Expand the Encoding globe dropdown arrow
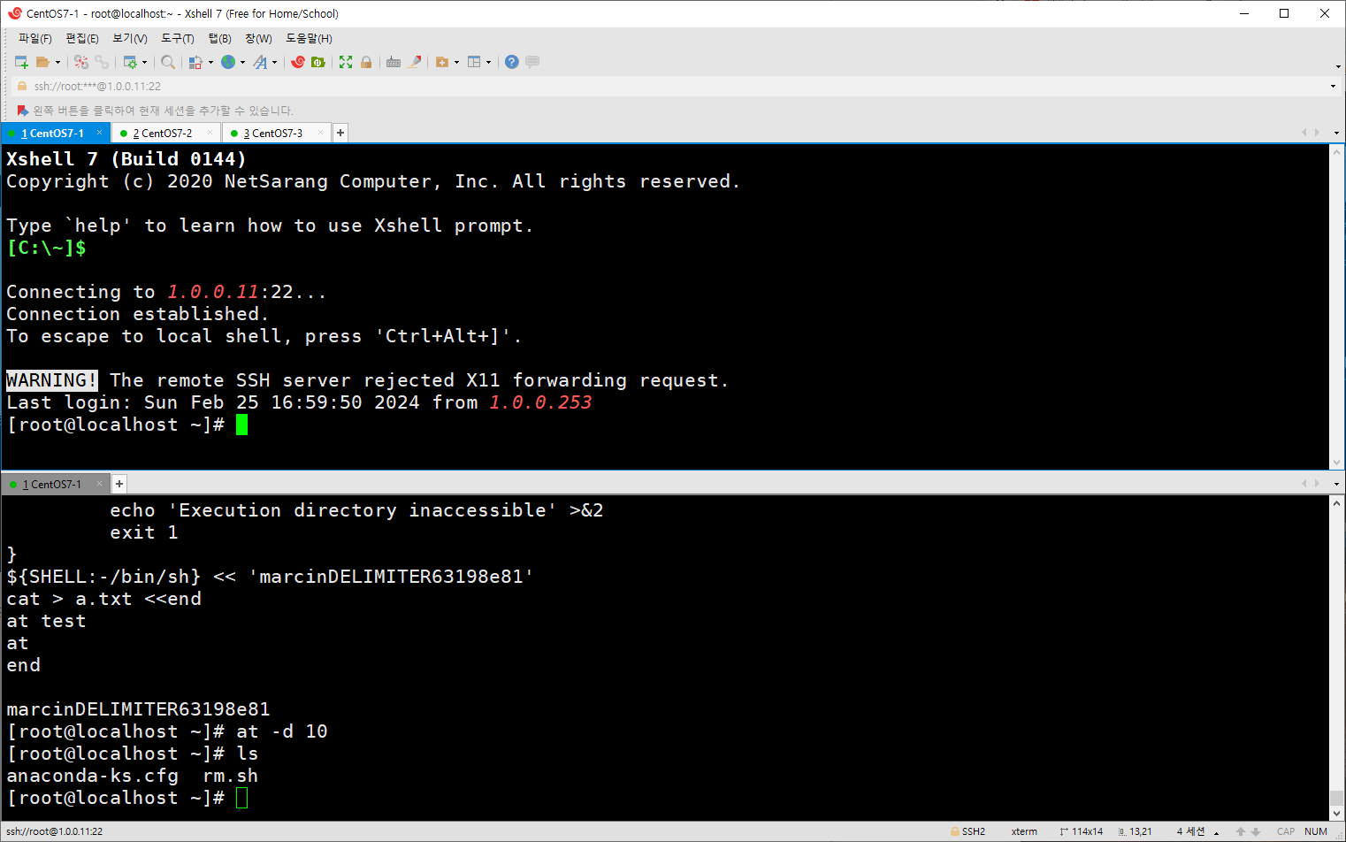Viewport: 1346px width, 842px height. click(x=242, y=62)
